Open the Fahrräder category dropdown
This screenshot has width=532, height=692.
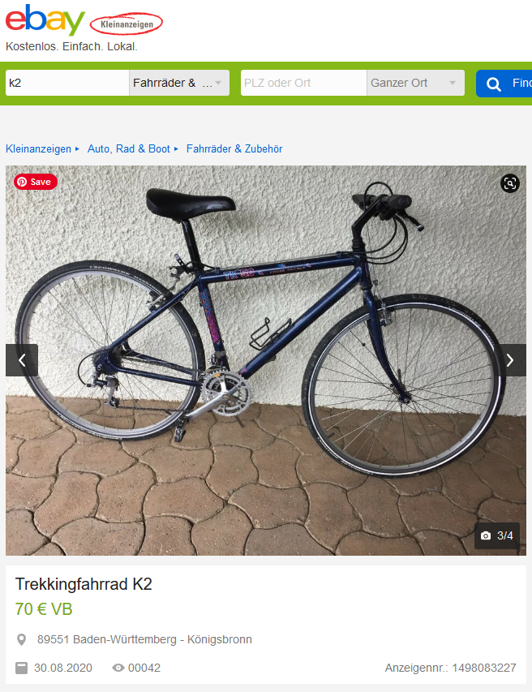click(x=179, y=83)
